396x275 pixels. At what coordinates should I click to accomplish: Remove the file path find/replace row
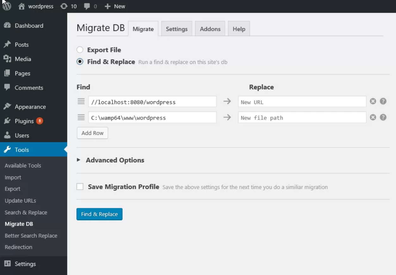pyautogui.click(x=373, y=117)
